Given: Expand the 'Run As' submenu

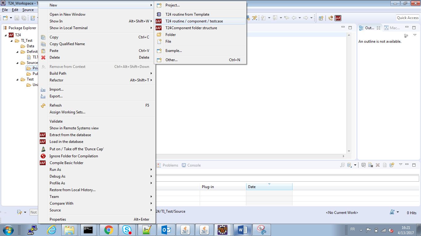Looking at the screenshot, I should click(55, 170).
